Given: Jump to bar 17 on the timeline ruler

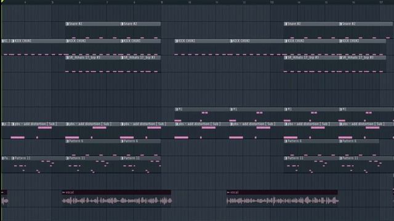Looking at the screenshot, I should [381, 2].
